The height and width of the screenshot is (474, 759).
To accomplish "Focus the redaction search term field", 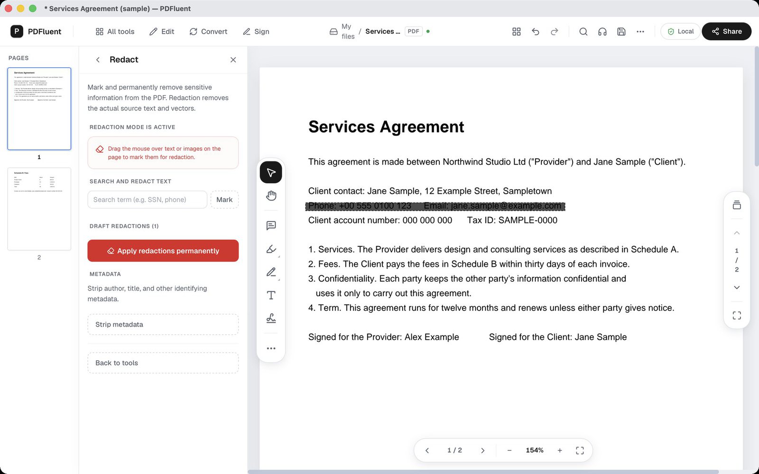I will 147,200.
